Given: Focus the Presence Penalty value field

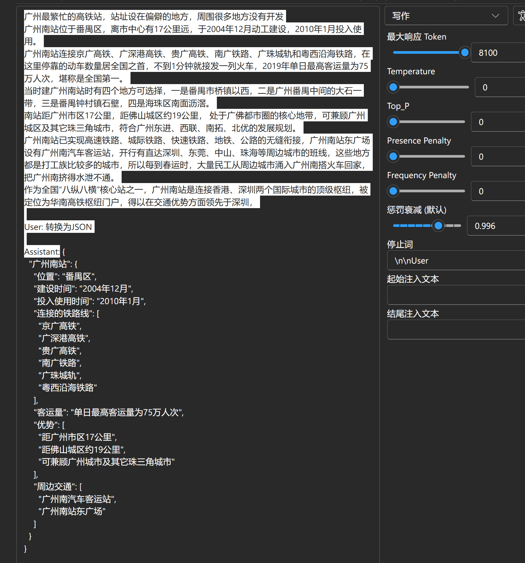Looking at the screenshot, I should pyautogui.click(x=498, y=157).
